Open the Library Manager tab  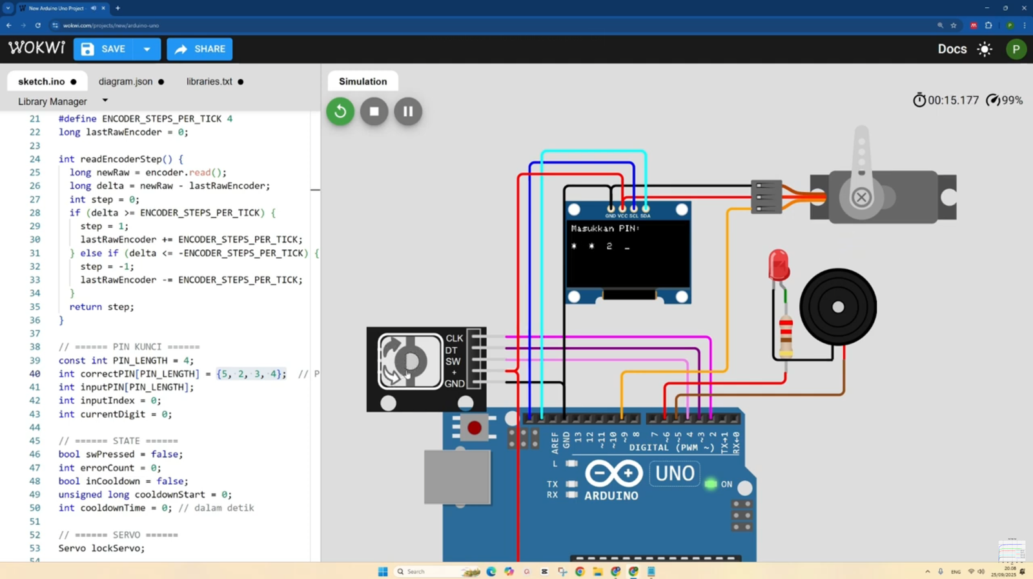pos(52,101)
